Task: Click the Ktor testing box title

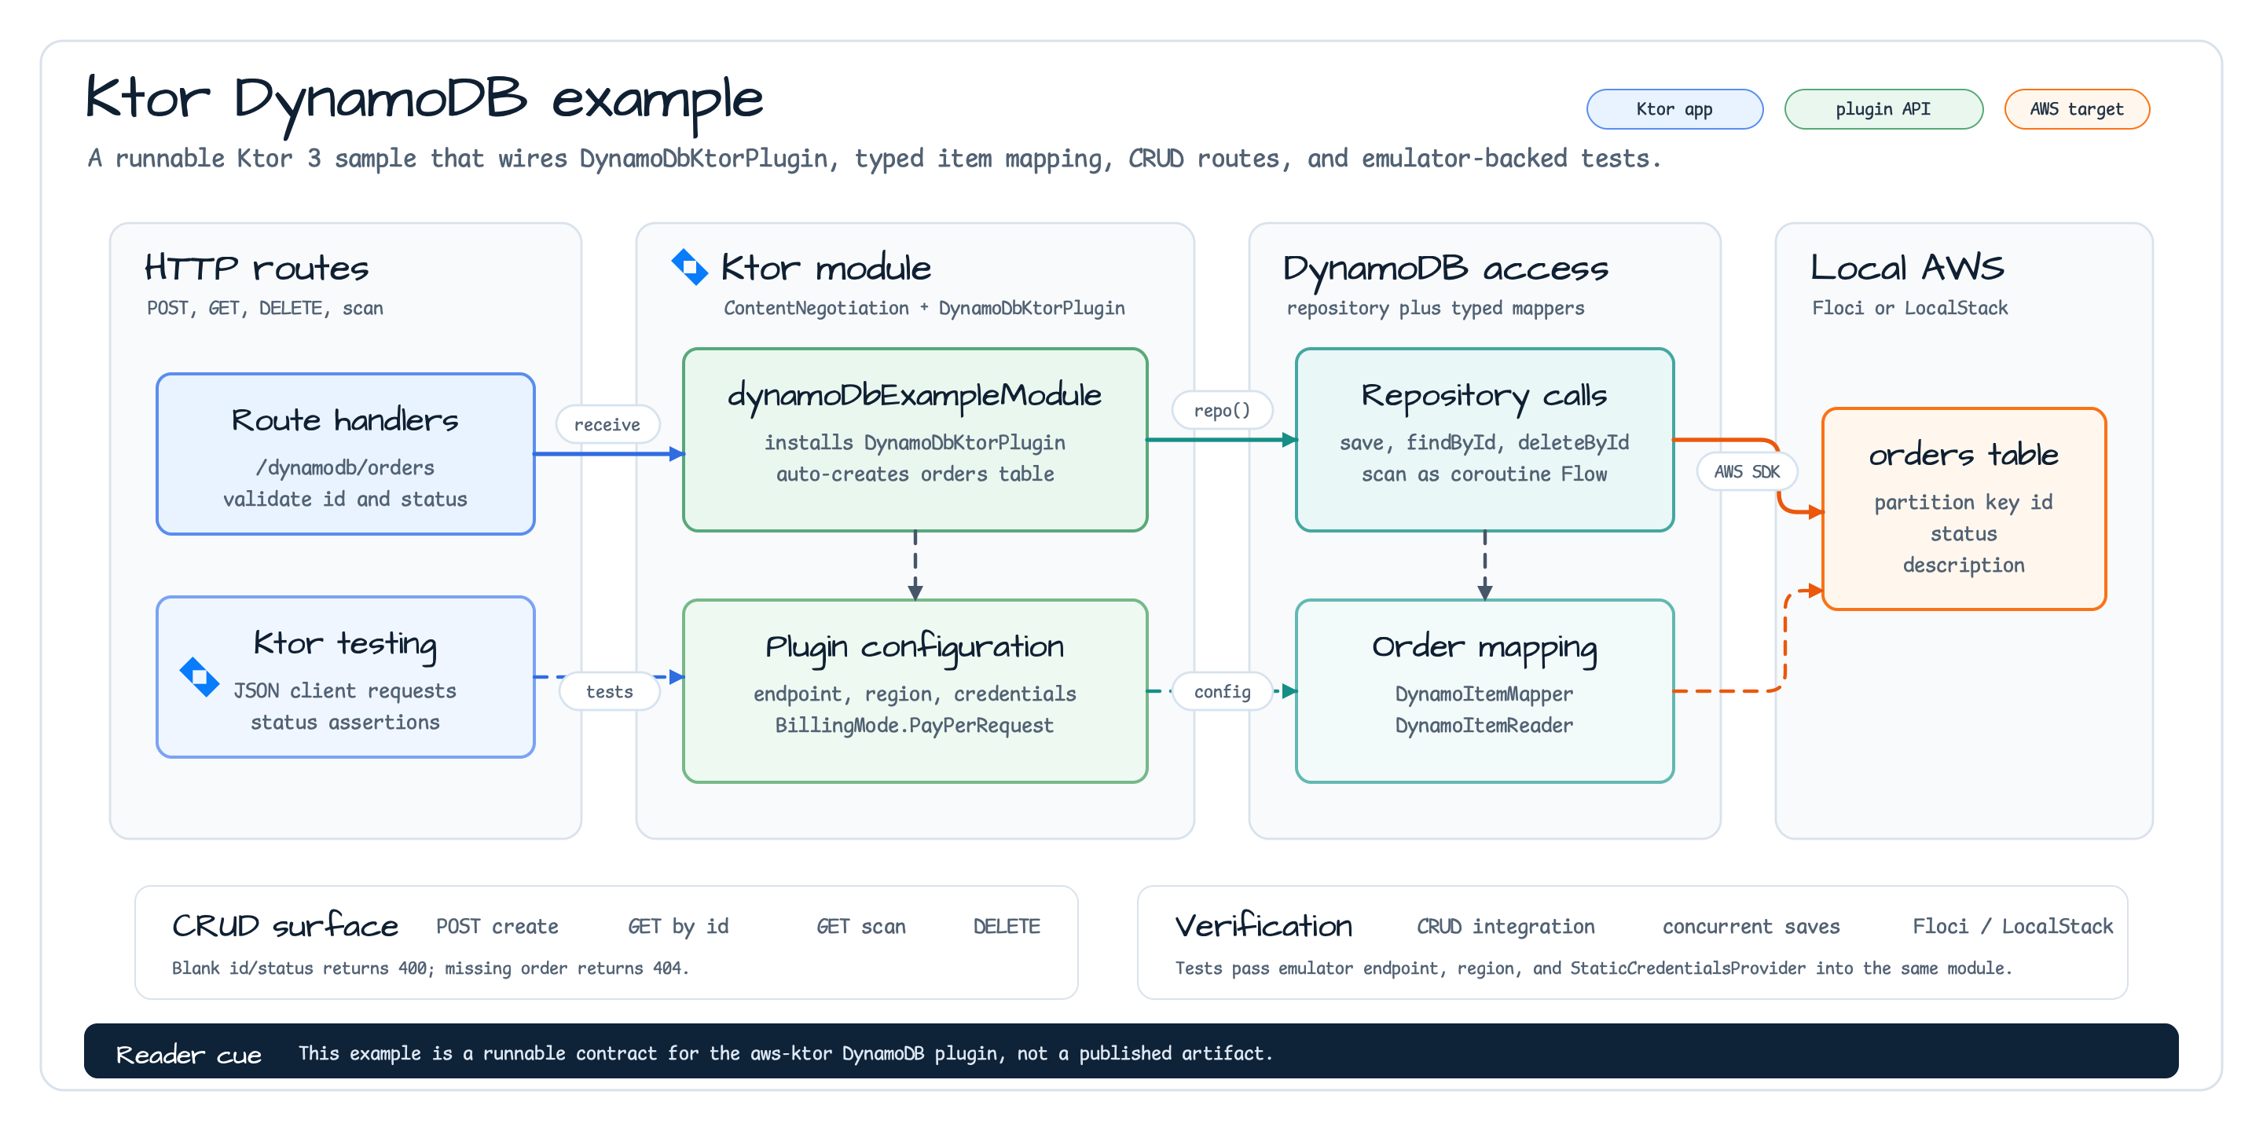Action: pyautogui.click(x=345, y=644)
